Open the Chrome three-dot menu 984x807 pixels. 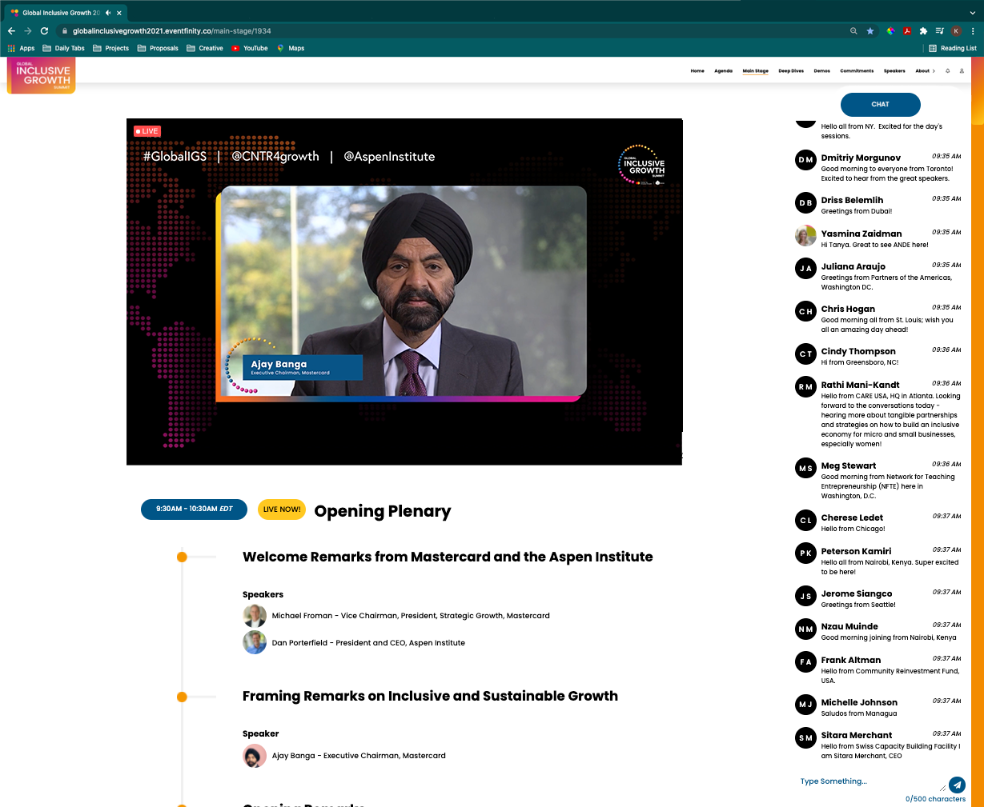point(973,31)
